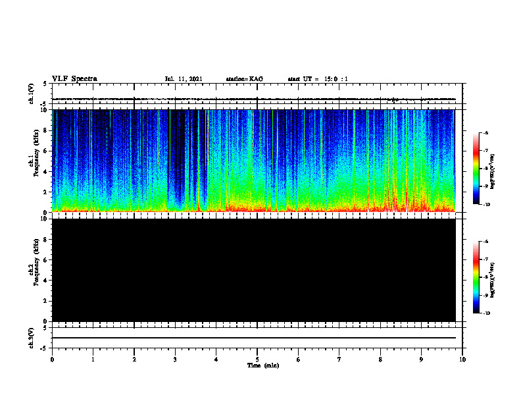The height and width of the screenshot is (403, 521).
Task: Click the "6" kHz tick of ch.1 panel
Action: click(45, 151)
